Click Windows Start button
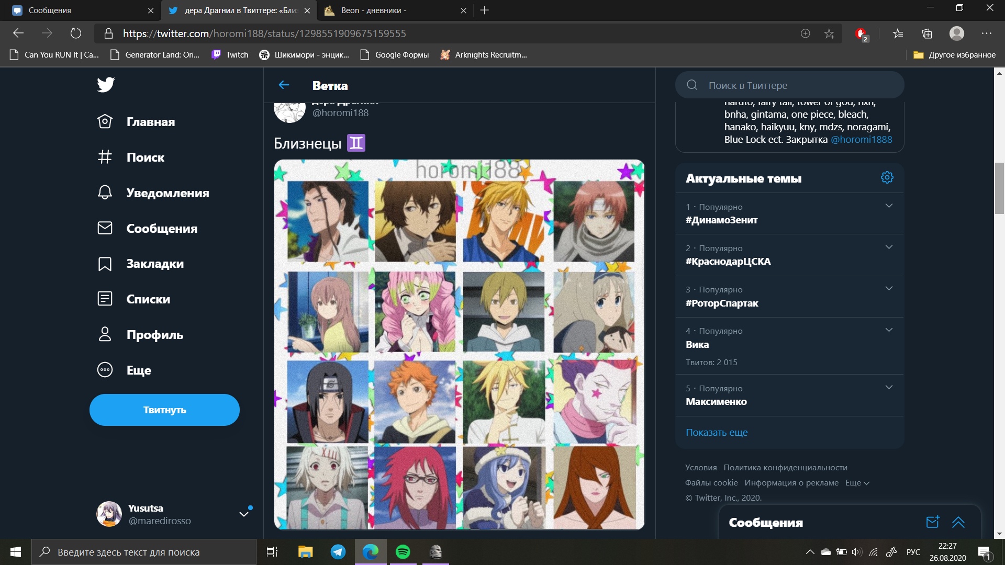This screenshot has height=565, width=1005. (16, 551)
